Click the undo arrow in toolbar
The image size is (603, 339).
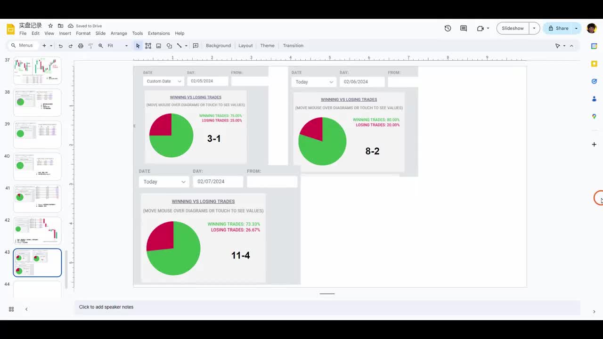pyautogui.click(x=60, y=46)
